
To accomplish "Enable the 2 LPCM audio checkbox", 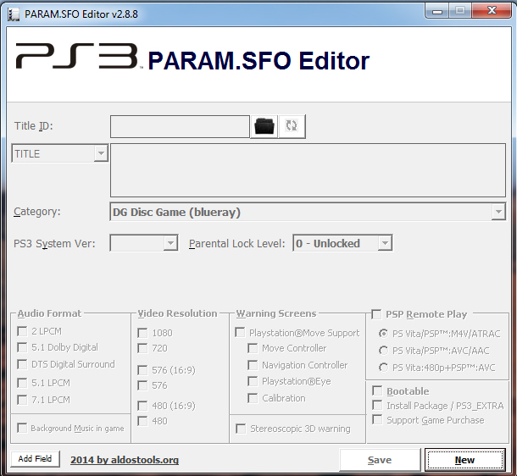I will coord(22,330).
